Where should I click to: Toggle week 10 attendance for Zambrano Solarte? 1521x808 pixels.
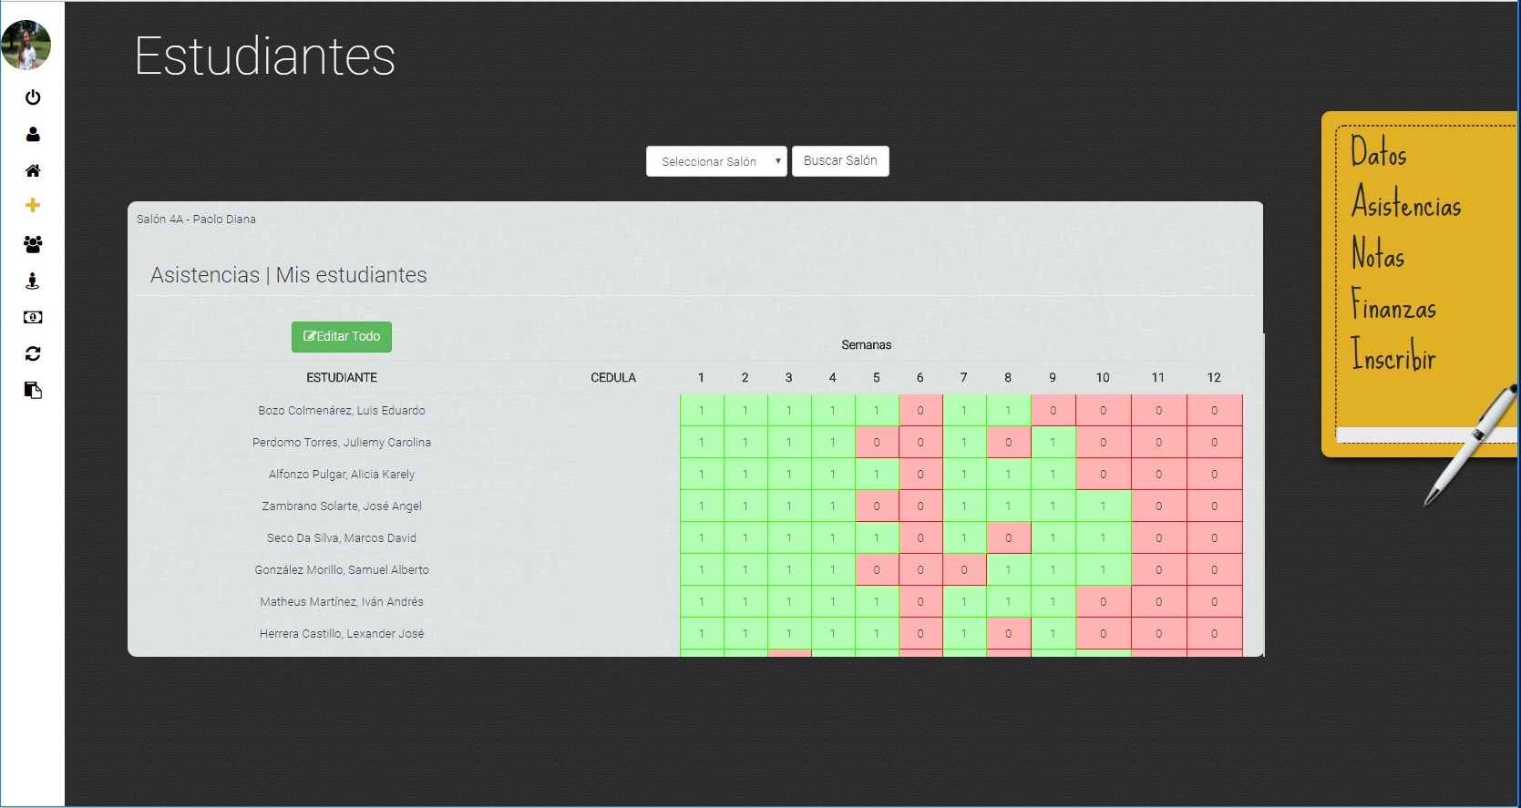tap(1103, 506)
